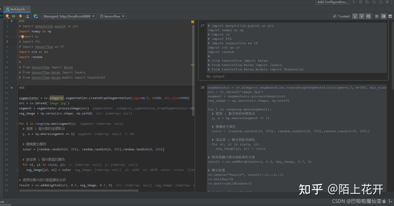The height and width of the screenshot is (206, 394).
Task: Run cell at line 1 from gutter
Action: pos(12,21)
